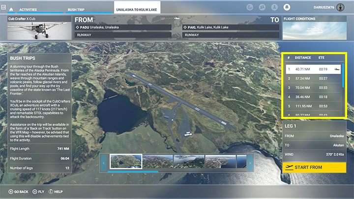Click the airplane icon on leg 1 row
This screenshot has height=199, width=354.
pos(337,69)
